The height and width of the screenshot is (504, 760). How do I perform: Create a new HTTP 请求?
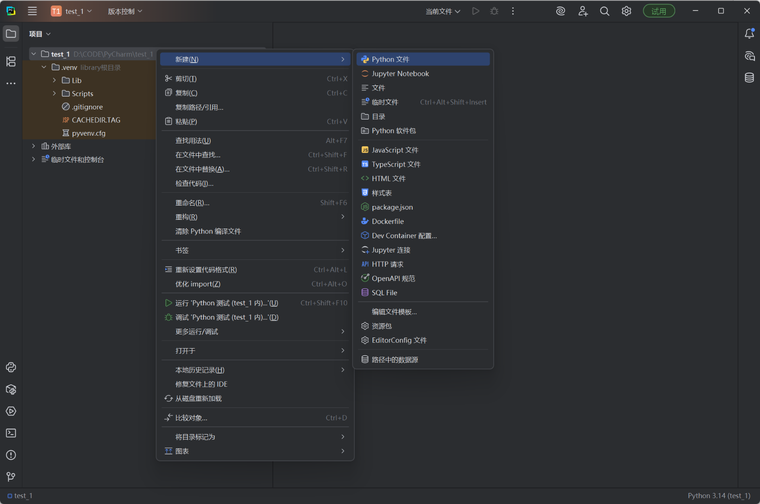pos(423,264)
